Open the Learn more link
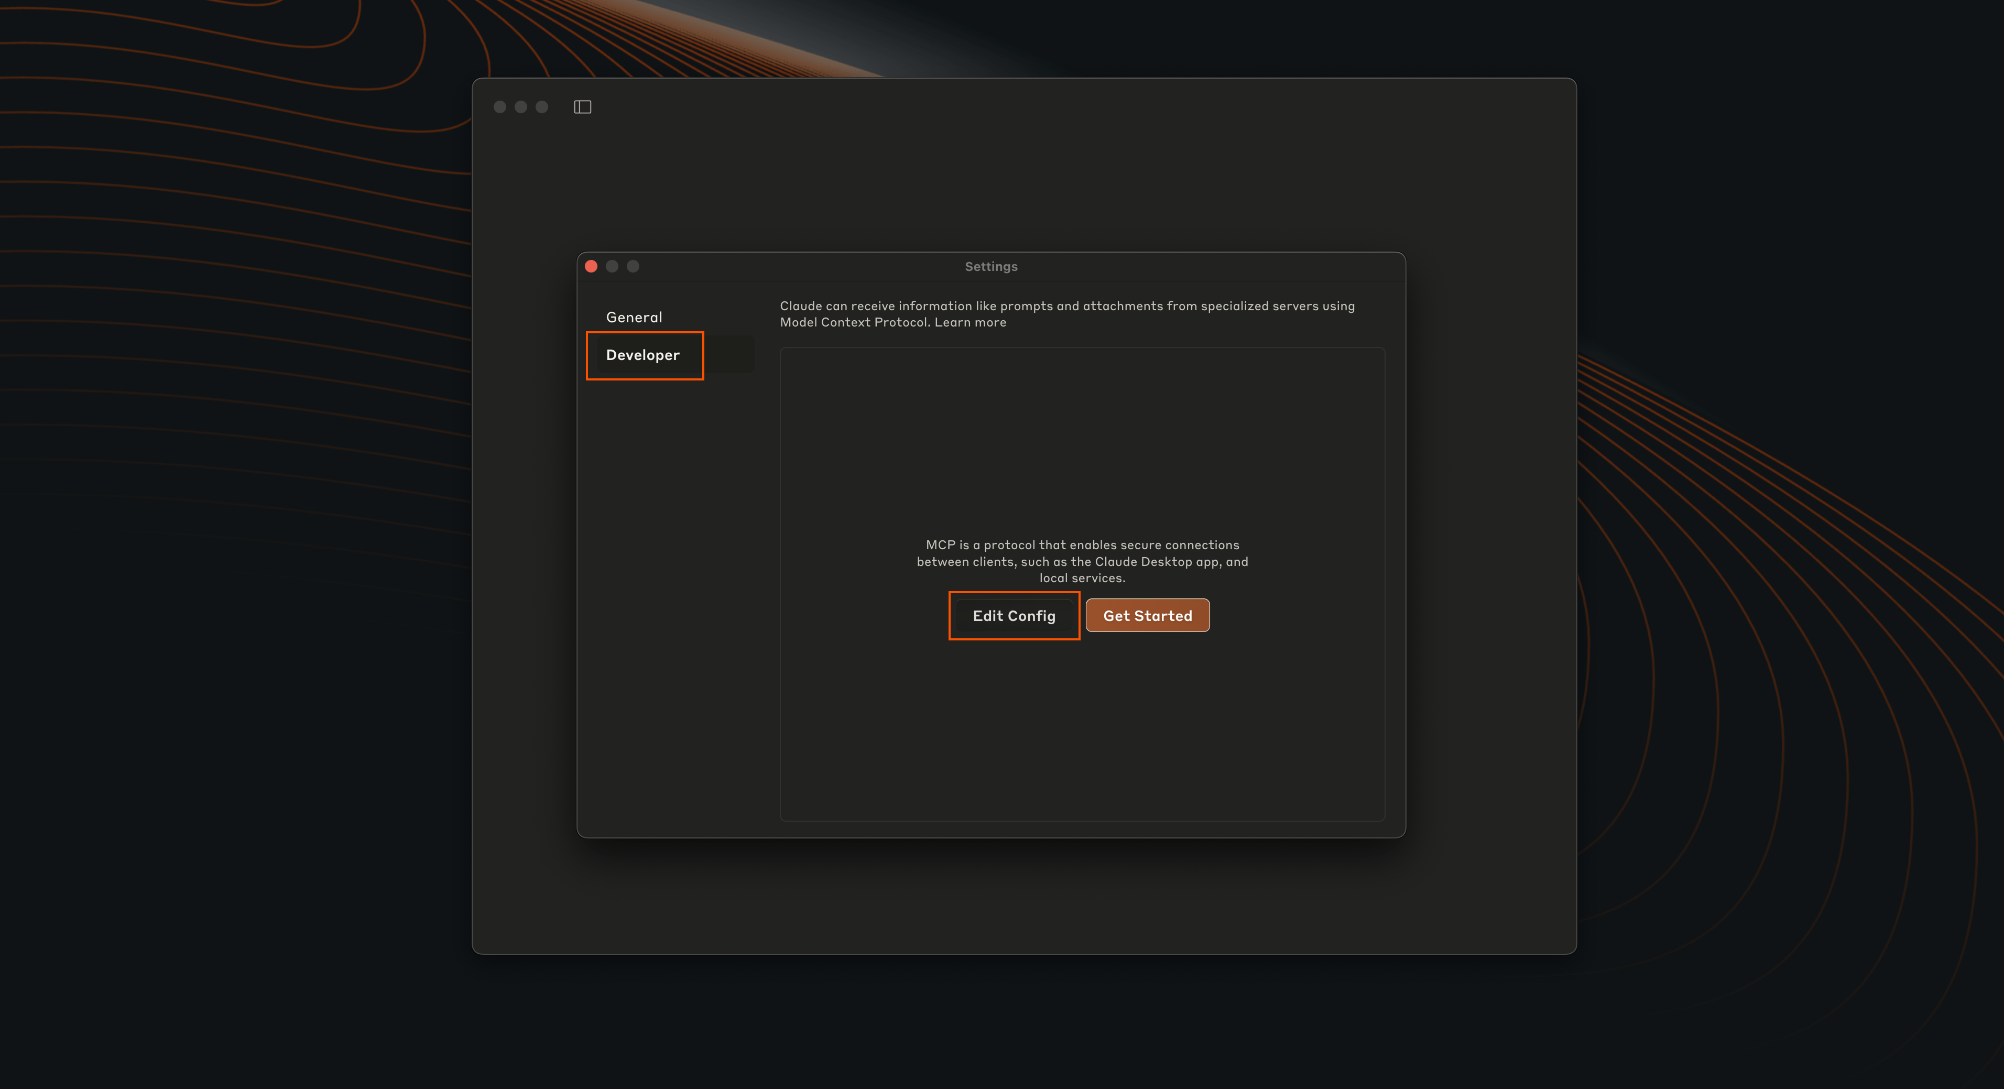 [x=970, y=322]
